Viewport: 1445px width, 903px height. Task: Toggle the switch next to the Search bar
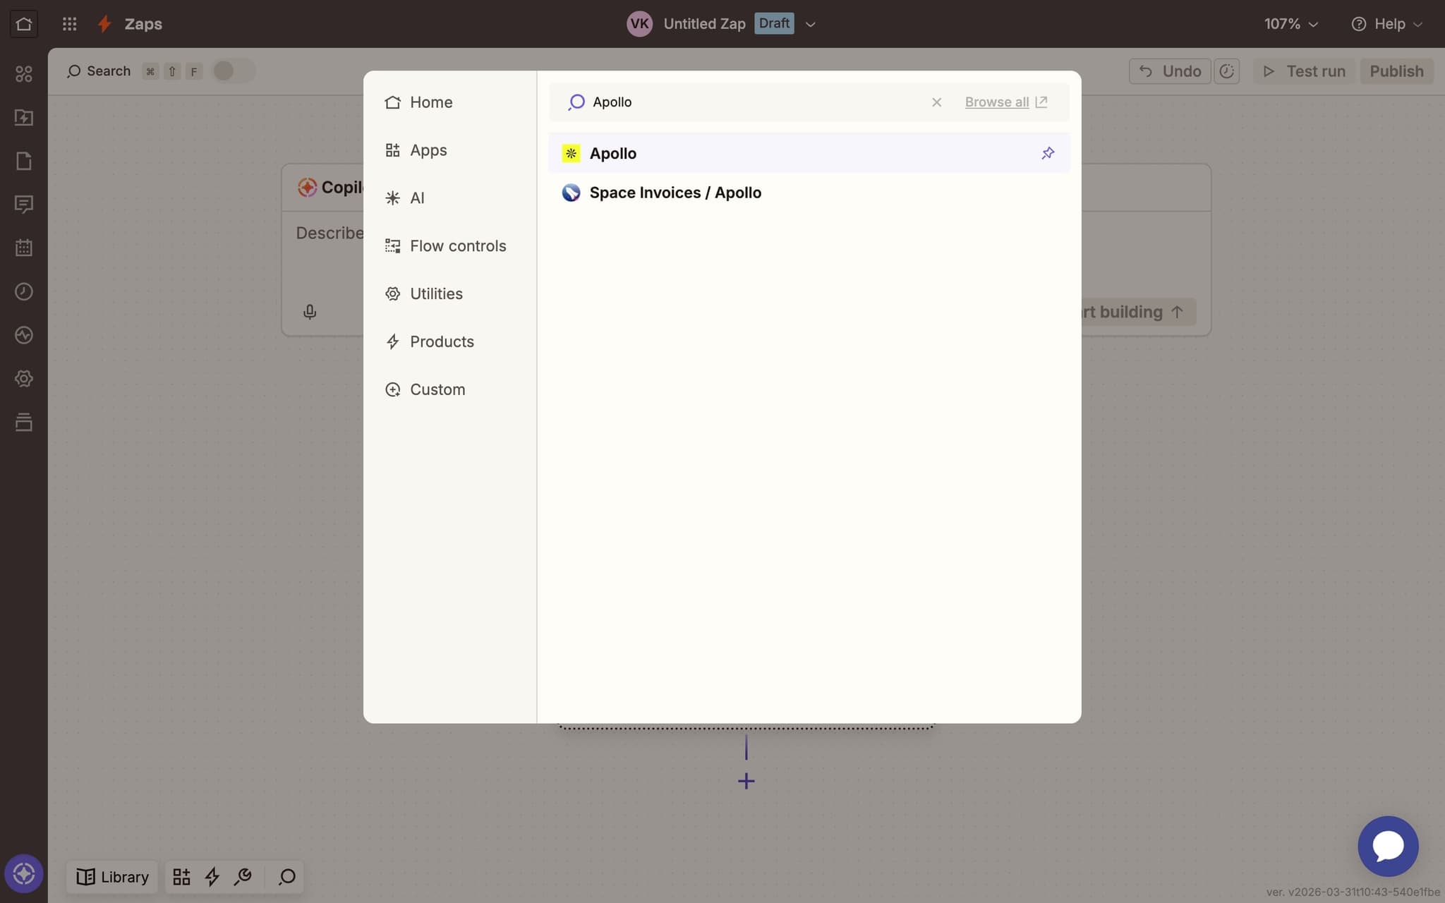coord(233,71)
